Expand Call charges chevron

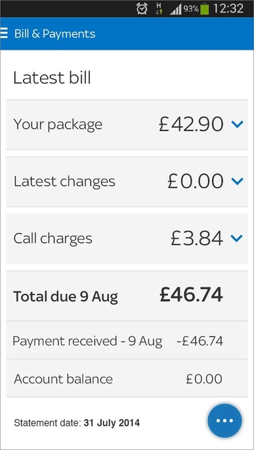237,238
